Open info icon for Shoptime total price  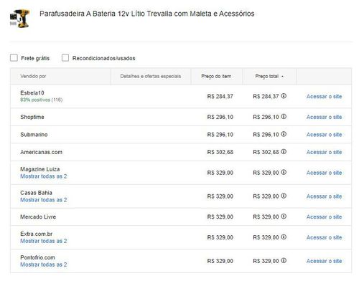[284, 117]
